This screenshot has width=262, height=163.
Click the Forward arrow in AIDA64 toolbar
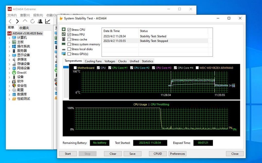tap(17, 21)
